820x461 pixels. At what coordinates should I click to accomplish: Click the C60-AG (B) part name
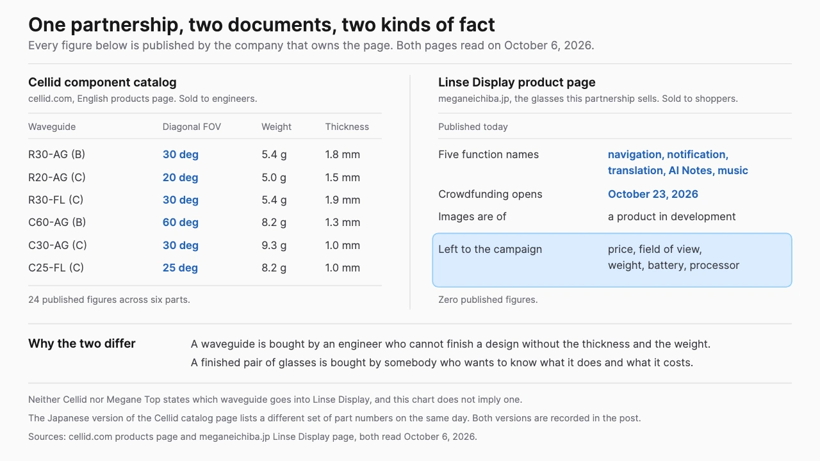pos(57,222)
